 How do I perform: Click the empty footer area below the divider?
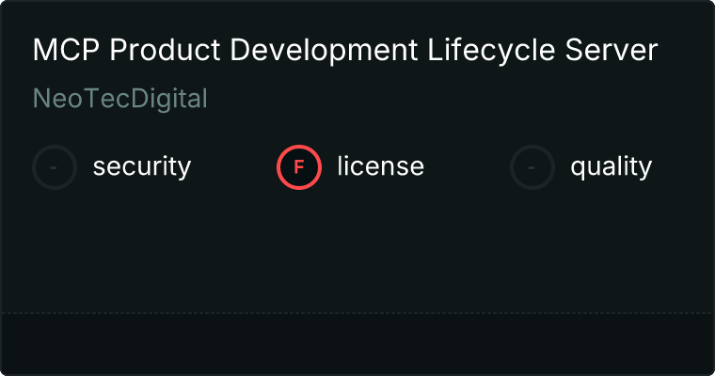tap(357, 344)
